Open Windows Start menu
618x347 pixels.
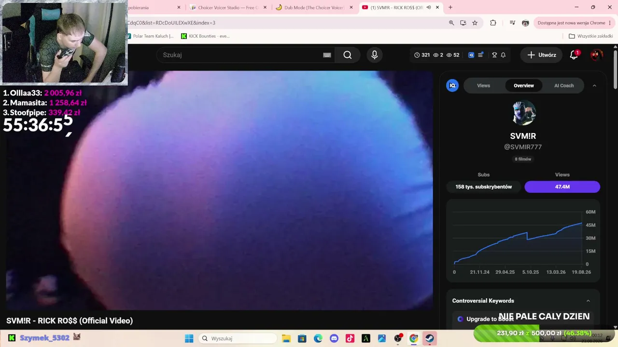click(189, 338)
